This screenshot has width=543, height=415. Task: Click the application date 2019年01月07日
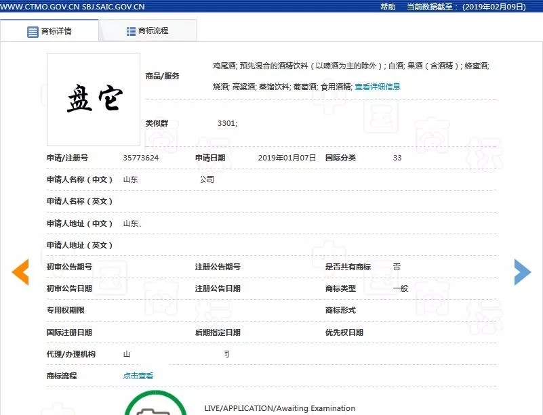point(288,156)
